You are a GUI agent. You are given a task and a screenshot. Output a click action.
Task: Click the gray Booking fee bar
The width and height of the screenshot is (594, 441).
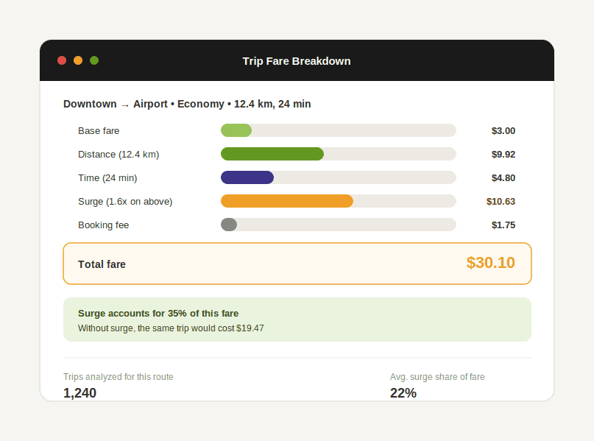coord(229,225)
